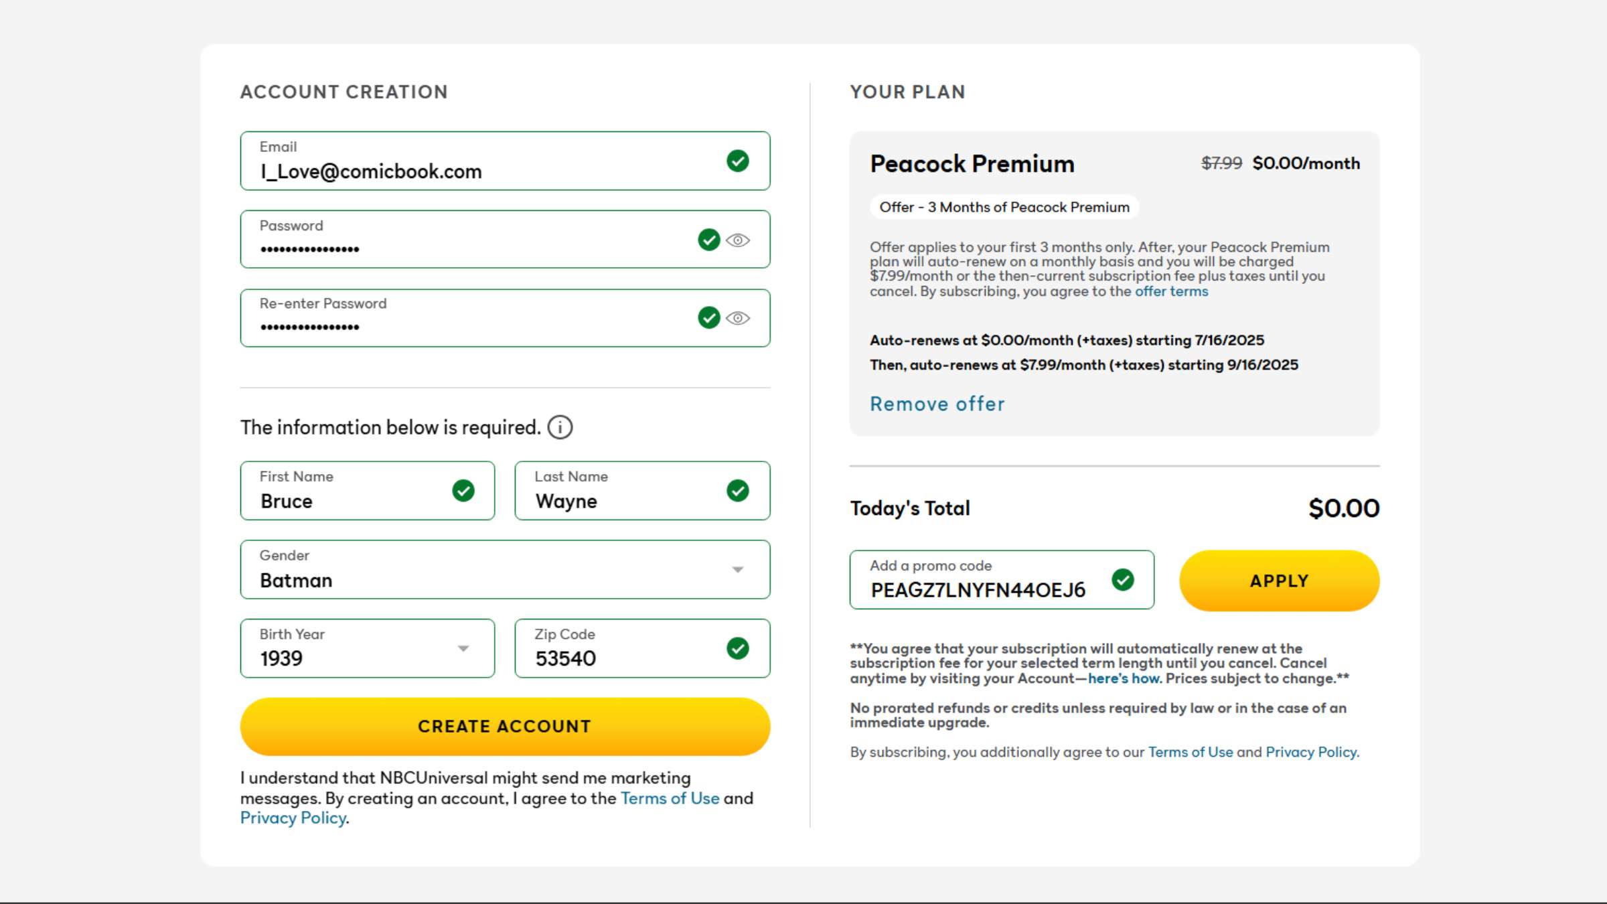1607x904 pixels.
Task: Open the here's how cancellation link
Action: tap(1125, 678)
